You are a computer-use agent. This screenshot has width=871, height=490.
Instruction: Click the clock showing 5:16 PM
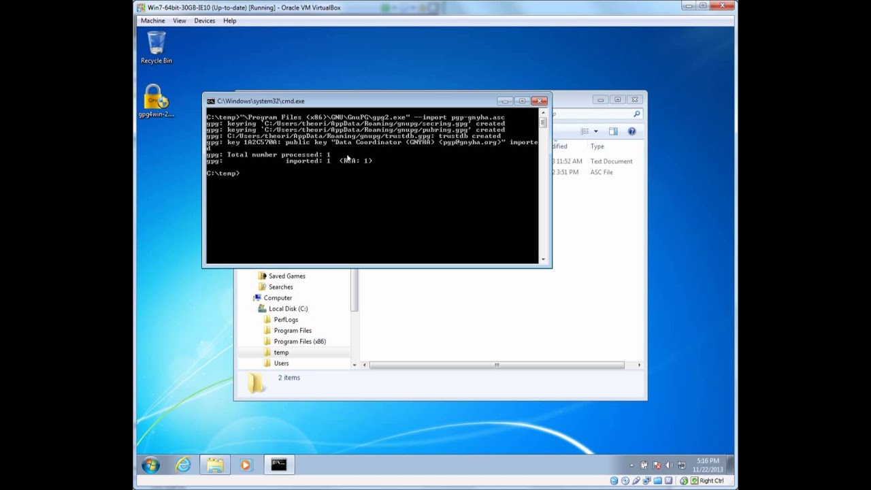pos(708,465)
